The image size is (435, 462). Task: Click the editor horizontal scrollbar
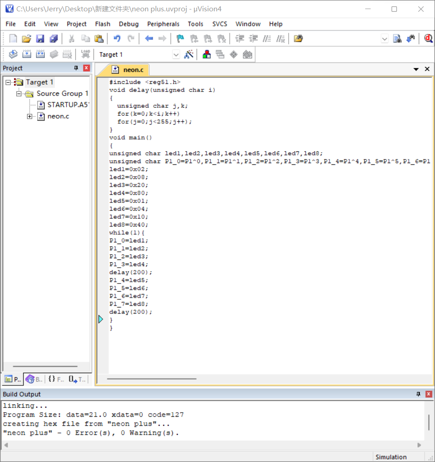(x=152, y=379)
